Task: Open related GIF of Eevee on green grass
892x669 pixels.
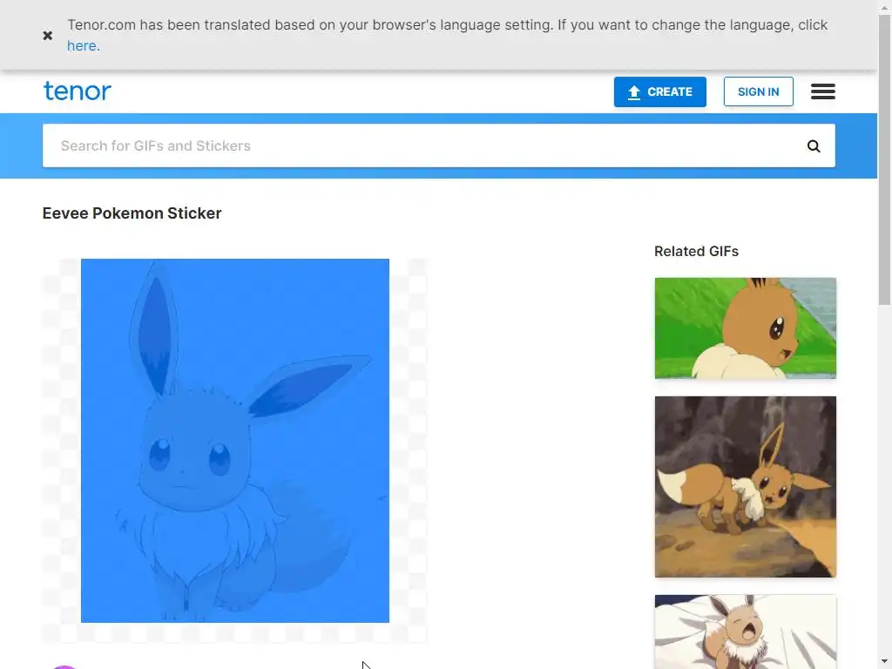Action: pyautogui.click(x=746, y=328)
